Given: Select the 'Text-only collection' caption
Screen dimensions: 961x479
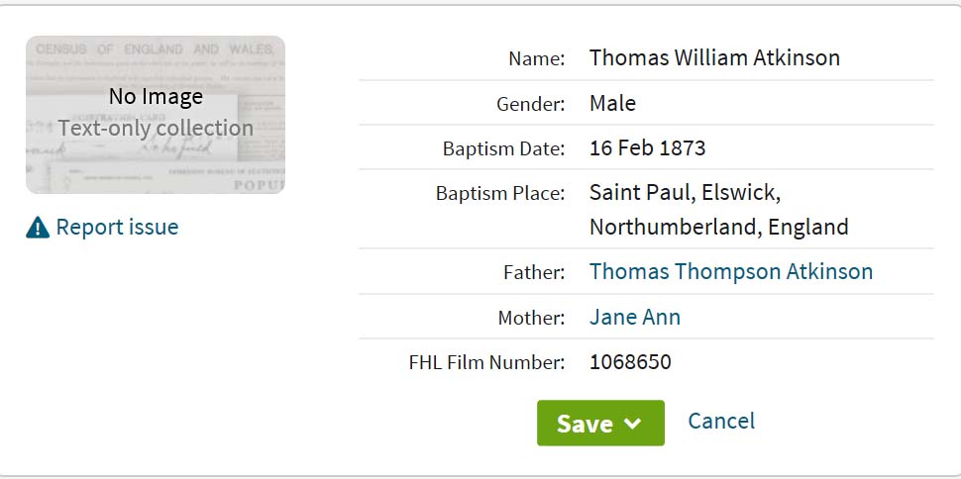Looking at the screenshot, I should tap(156, 128).
